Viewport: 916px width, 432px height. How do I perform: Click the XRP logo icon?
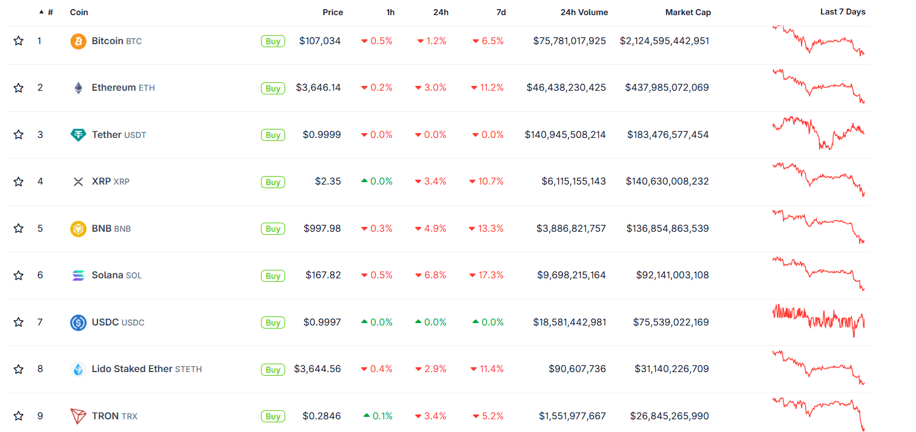78,182
